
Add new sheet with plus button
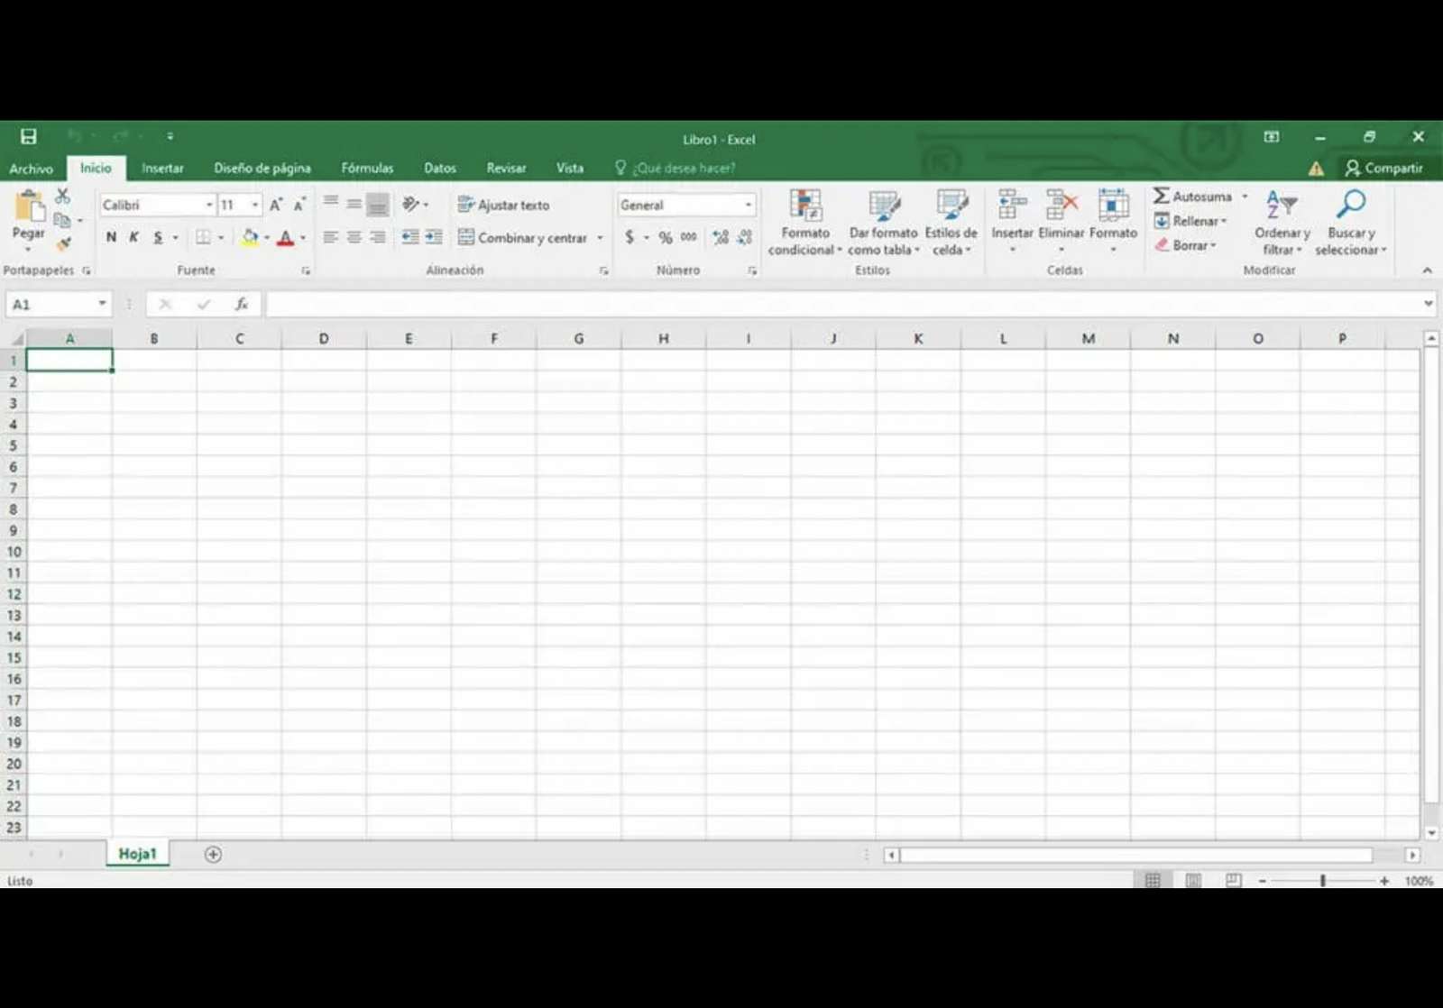213,854
